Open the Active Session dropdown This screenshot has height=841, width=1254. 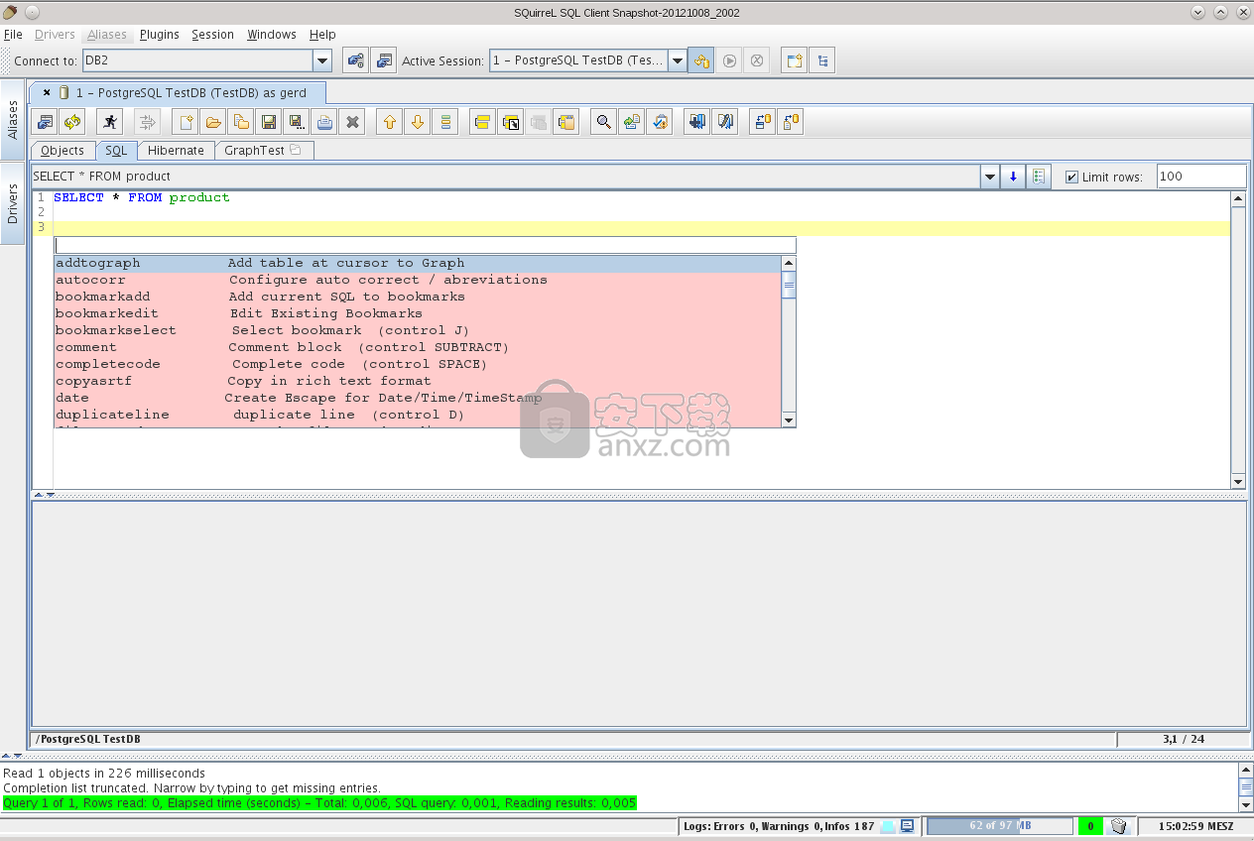coord(678,60)
